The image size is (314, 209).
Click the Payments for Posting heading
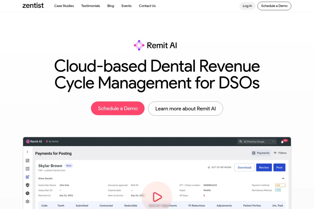(53, 153)
